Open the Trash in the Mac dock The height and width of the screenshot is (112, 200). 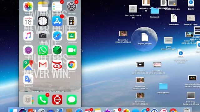click(x=187, y=110)
